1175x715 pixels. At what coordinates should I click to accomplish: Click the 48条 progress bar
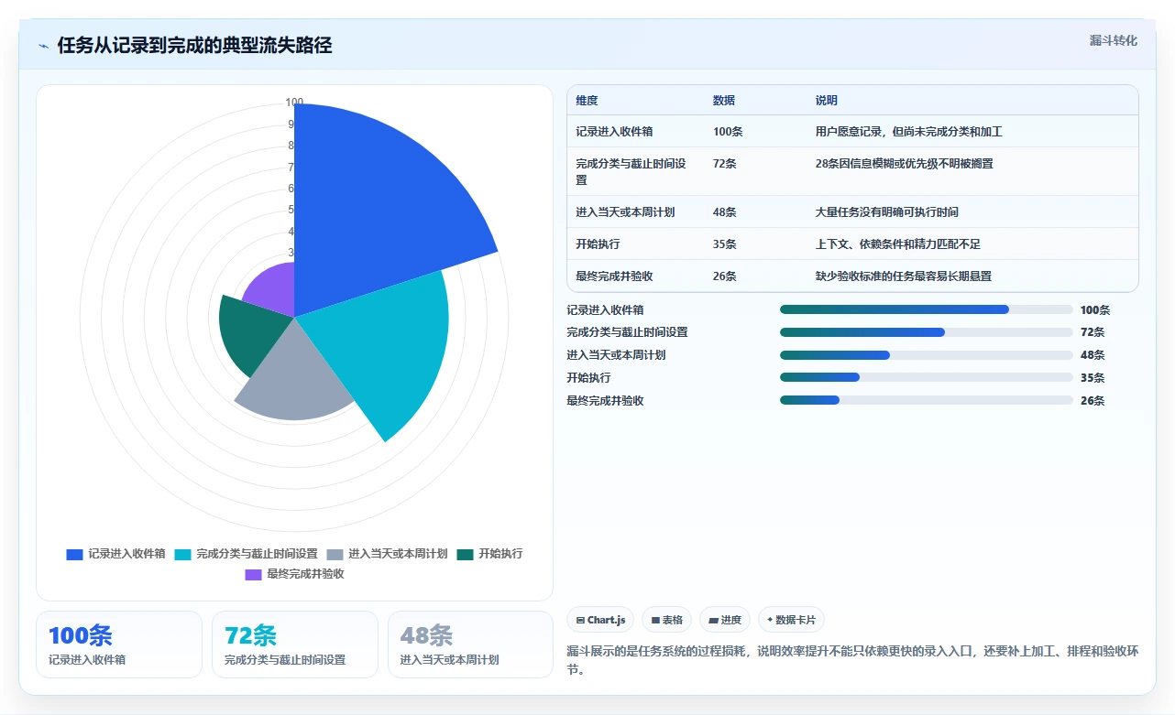click(926, 355)
